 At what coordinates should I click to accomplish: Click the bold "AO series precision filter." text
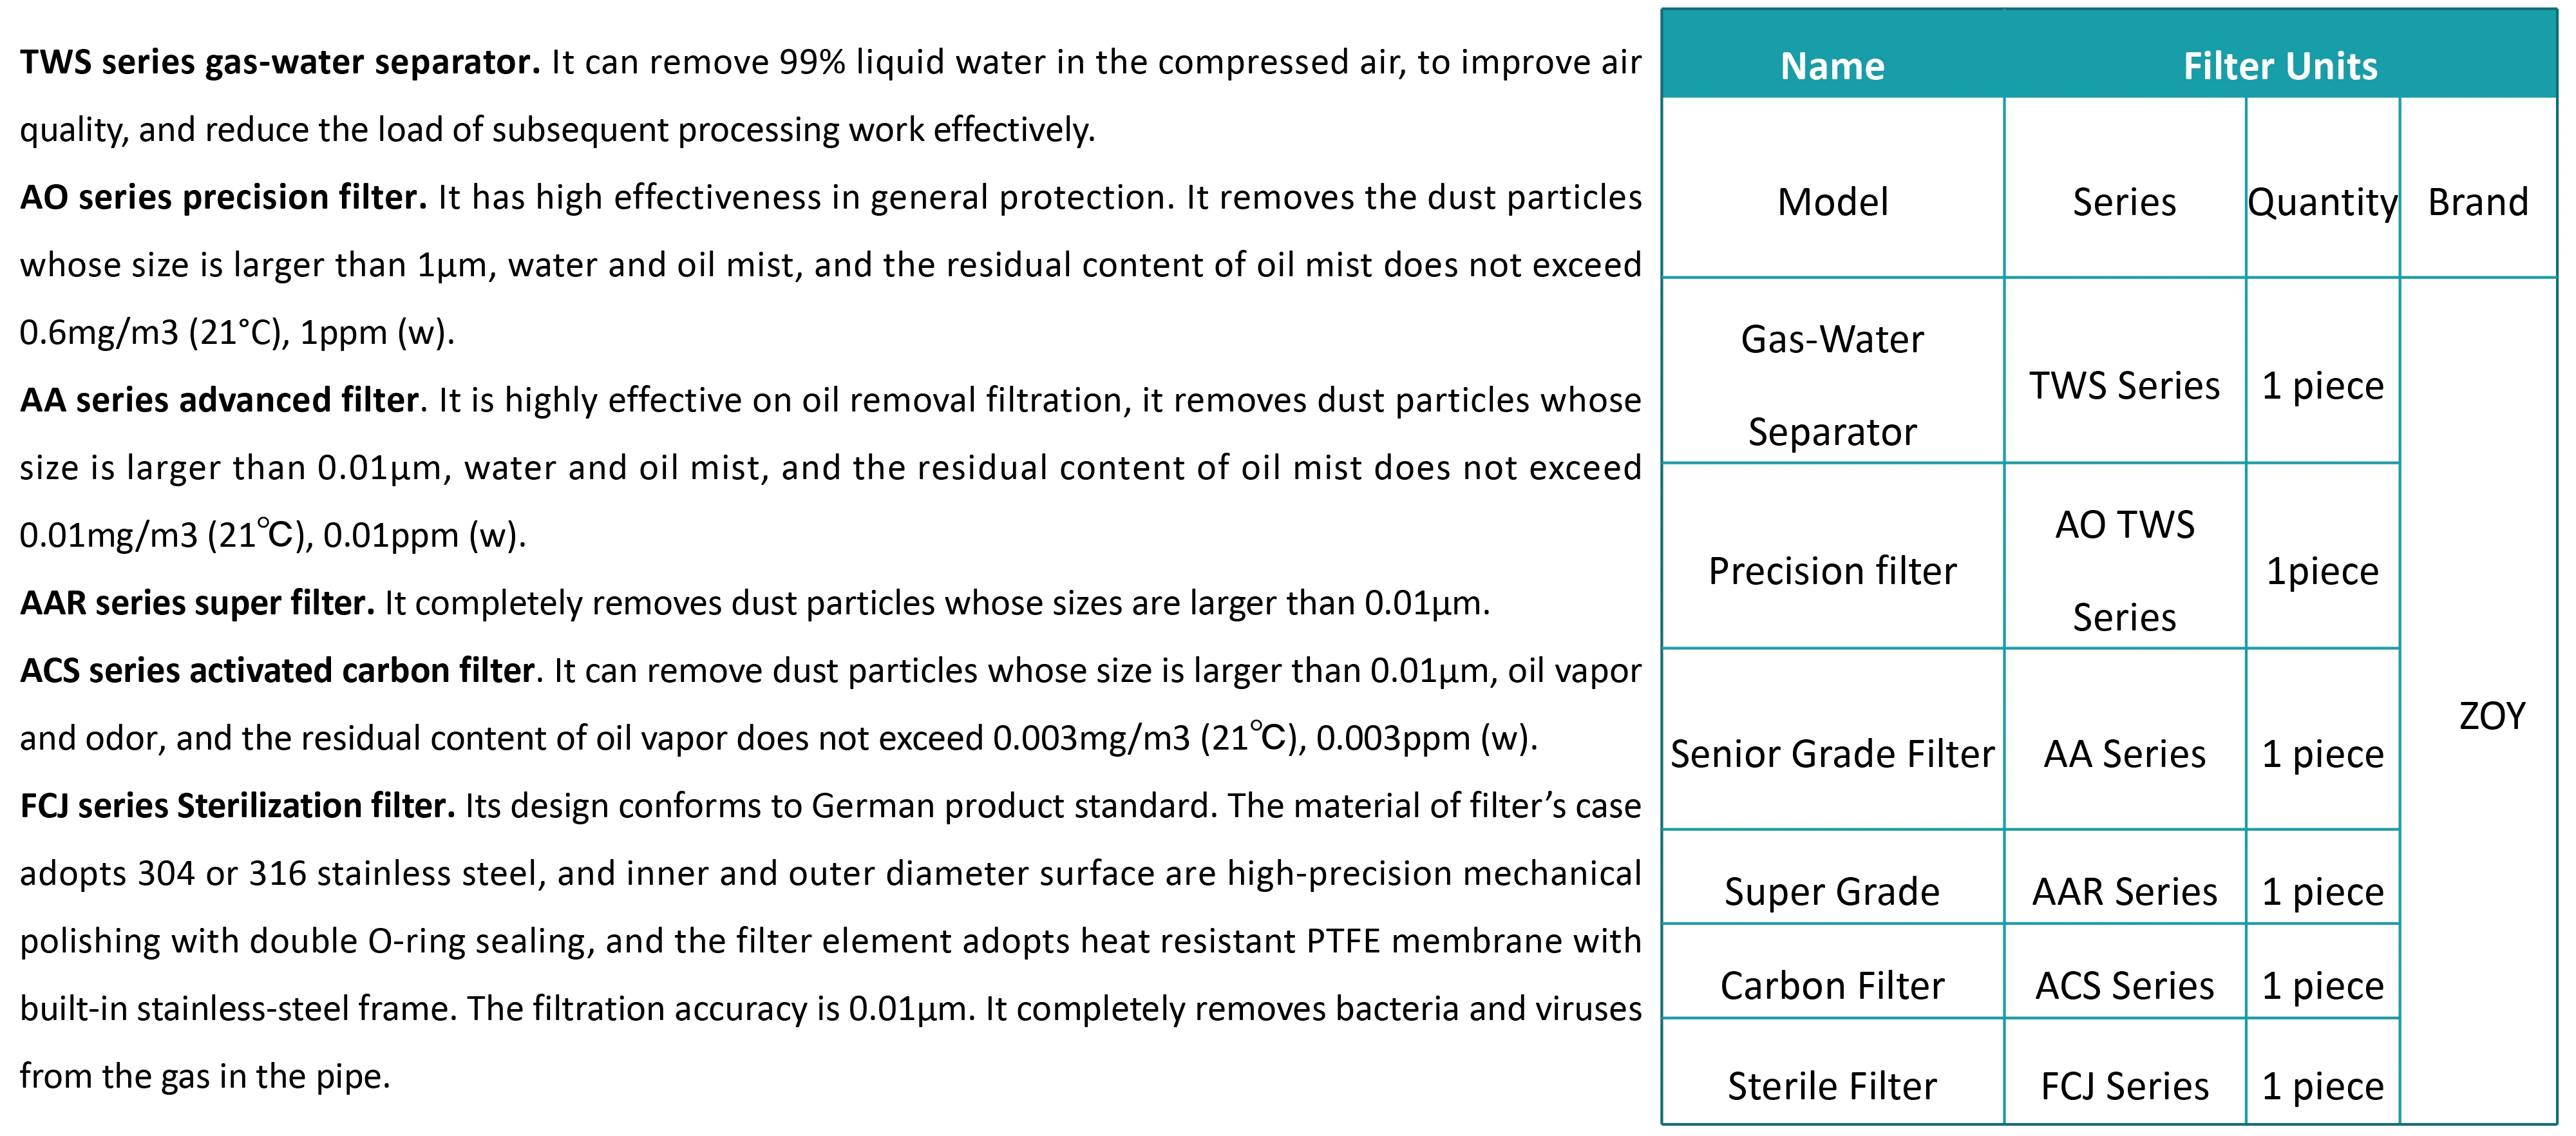click(223, 198)
